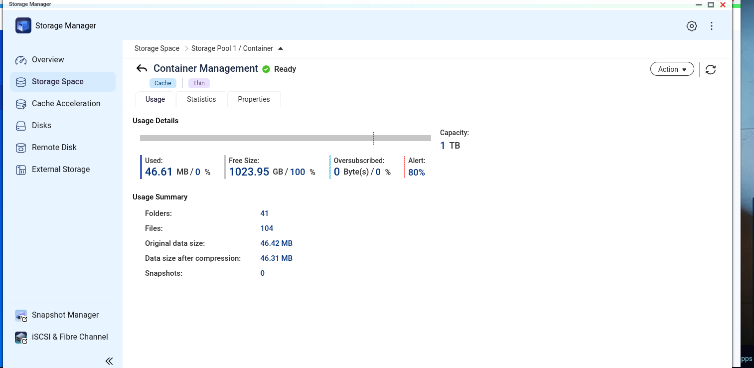
Task: Open the settings gear in header
Action: pyautogui.click(x=692, y=26)
